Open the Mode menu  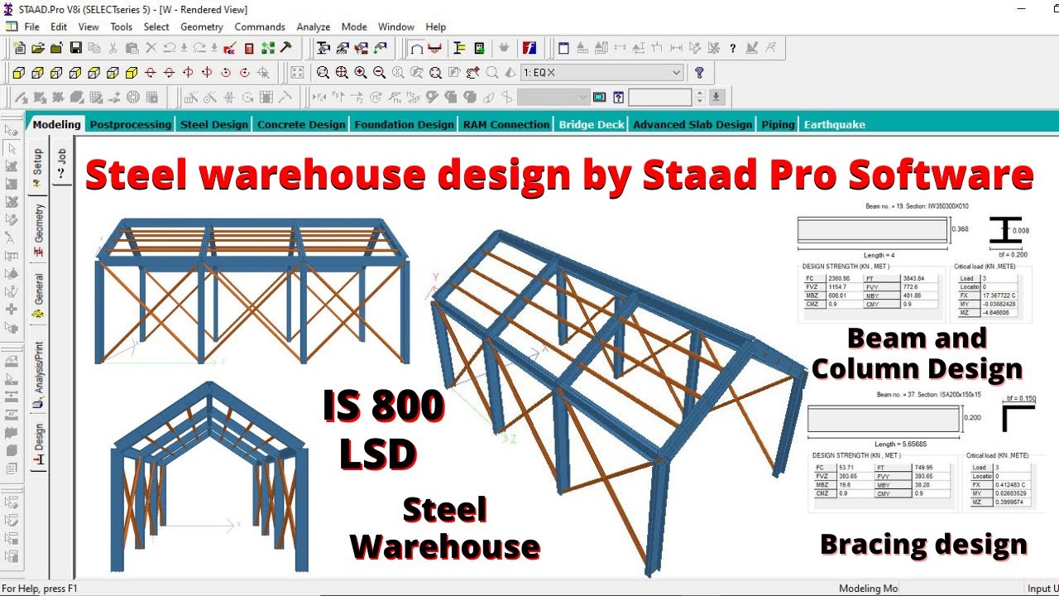point(354,26)
